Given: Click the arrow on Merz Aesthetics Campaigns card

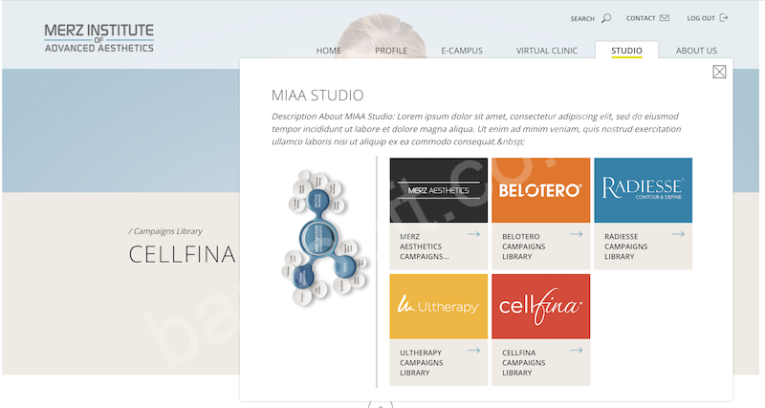Looking at the screenshot, I should coord(473,234).
